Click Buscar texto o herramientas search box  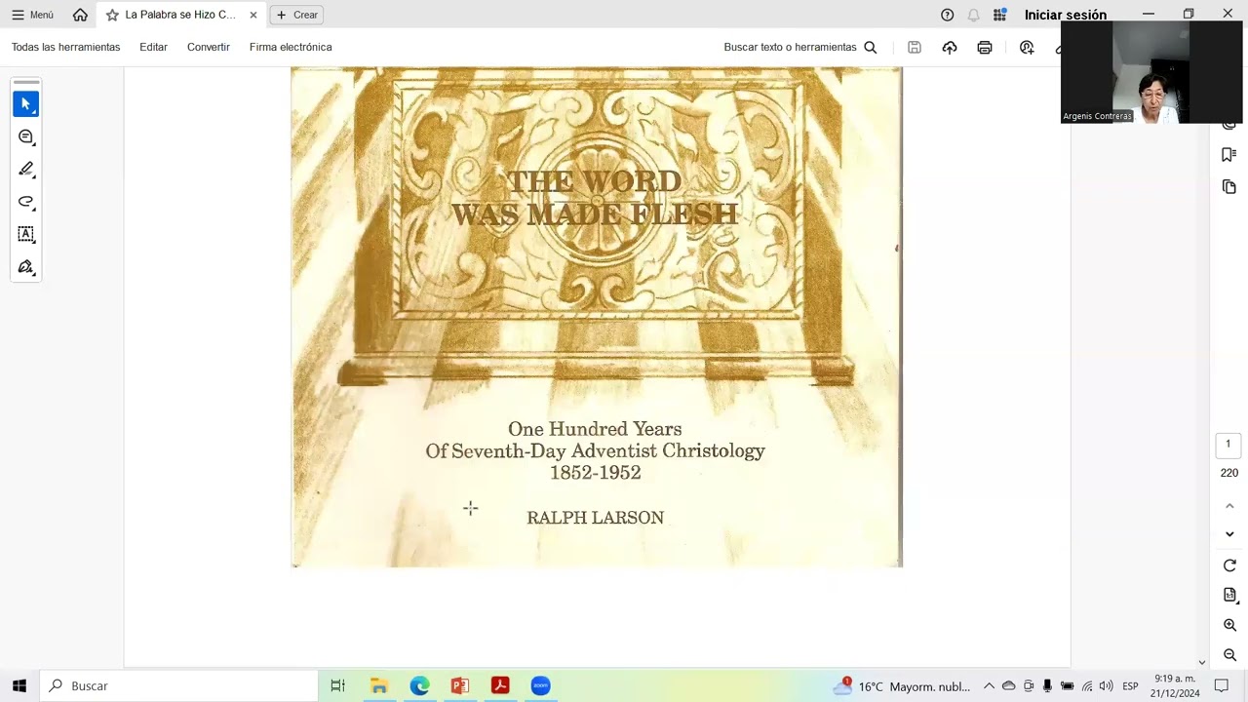[799, 47]
